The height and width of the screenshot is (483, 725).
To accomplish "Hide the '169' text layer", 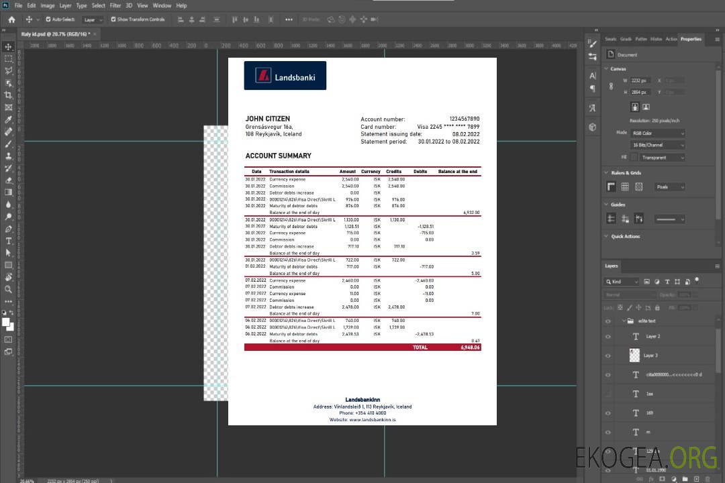I will click(x=608, y=413).
